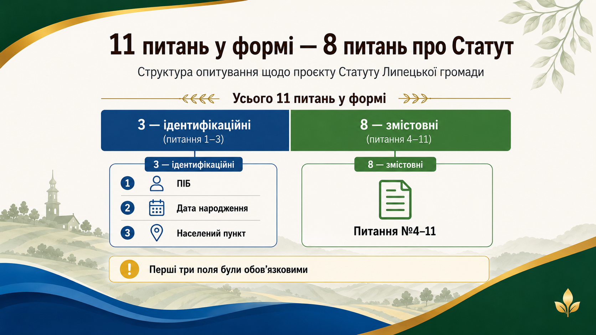Viewport: 596px width, 335px height.
Task: Click the '(питання 4–11)' text
Action: [399, 139]
